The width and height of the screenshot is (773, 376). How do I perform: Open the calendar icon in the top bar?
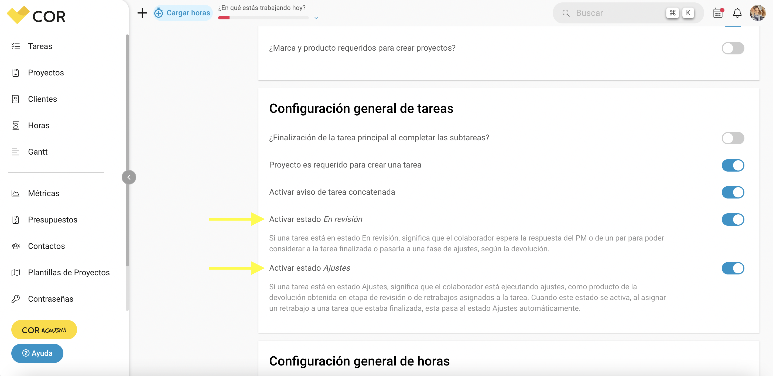[x=718, y=13]
